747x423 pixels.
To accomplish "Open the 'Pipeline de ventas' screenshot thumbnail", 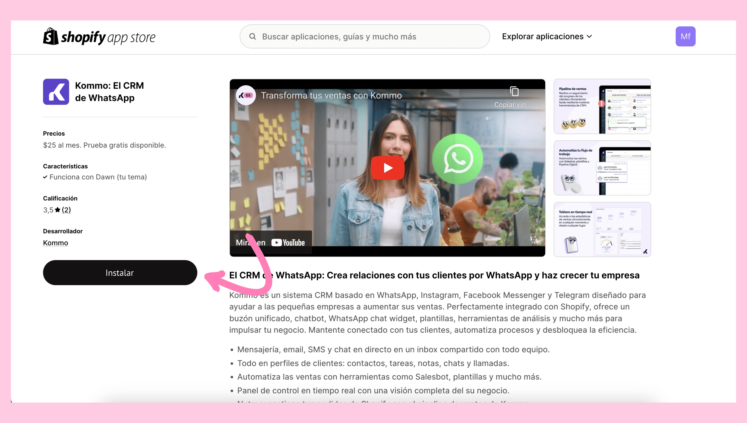I will [x=602, y=106].
